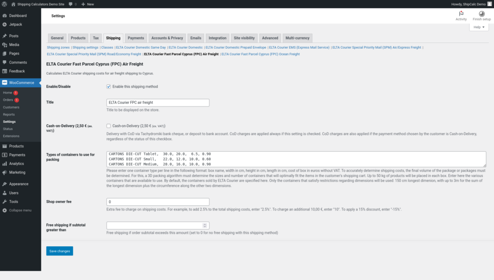Uncheck Enable this shipping method
This screenshot has width=494, height=280.
109,87
